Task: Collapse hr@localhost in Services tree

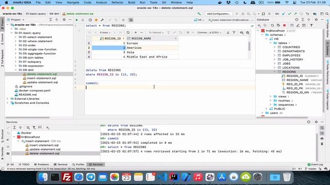Action: point(14,137)
